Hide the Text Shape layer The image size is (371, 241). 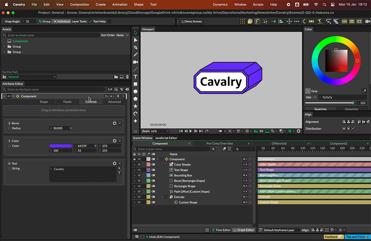[x=139, y=170]
